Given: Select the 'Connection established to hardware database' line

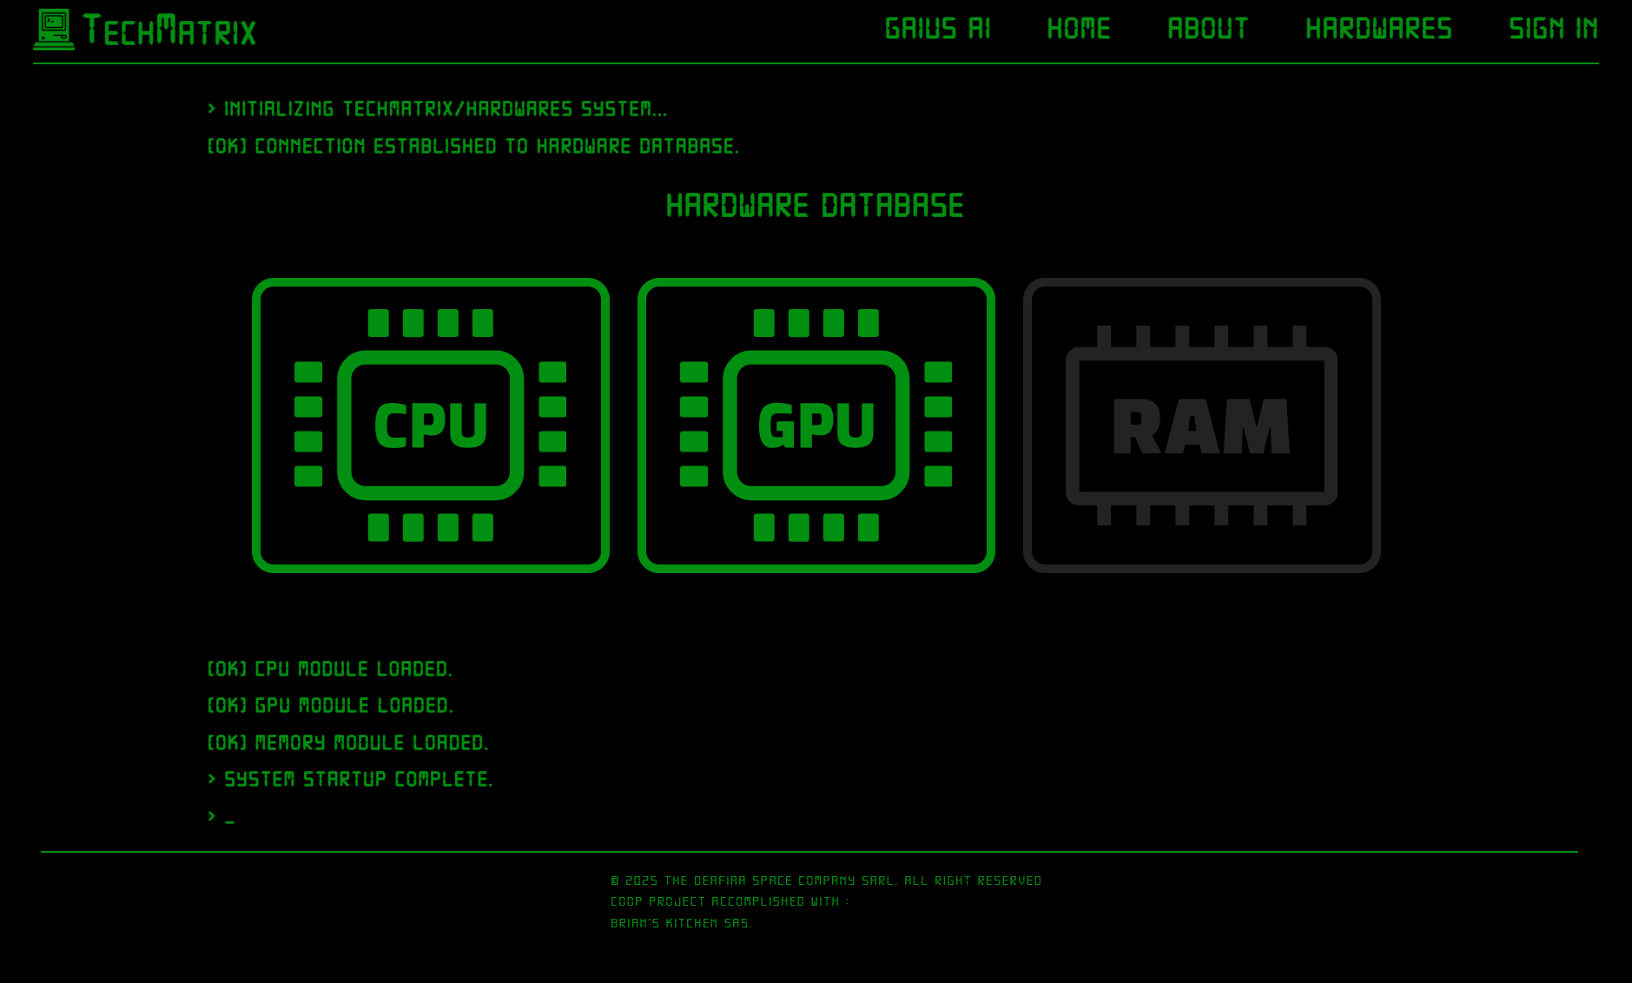Looking at the screenshot, I should coord(473,146).
